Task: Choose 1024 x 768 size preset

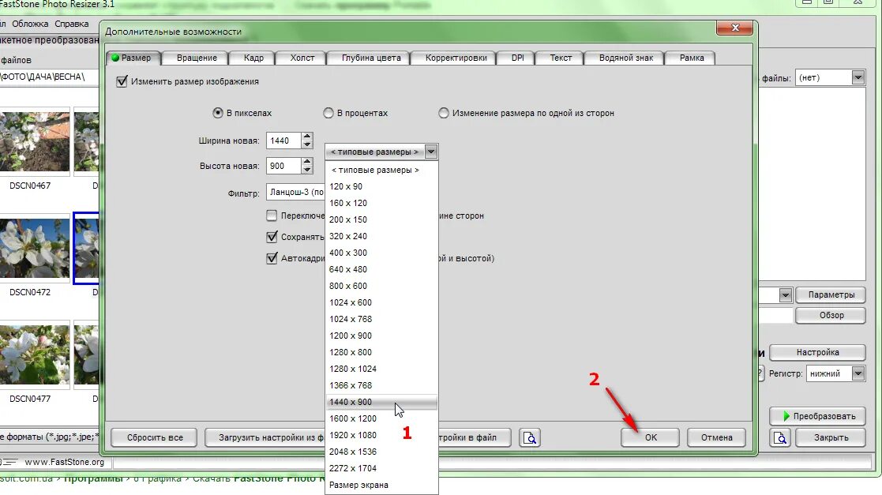Action: click(381, 319)
